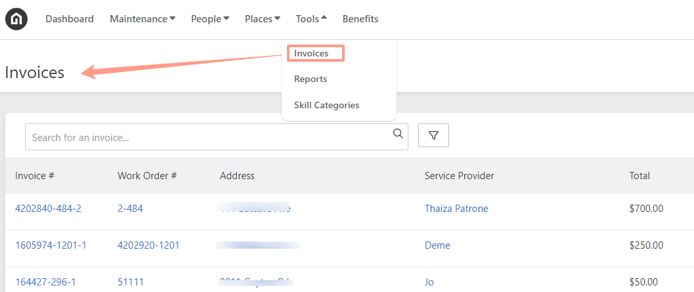The height and width of the screenshot is (292, 694).
Task: View service provider Deme
Action: pyautogui.click(x=437, y=245)
